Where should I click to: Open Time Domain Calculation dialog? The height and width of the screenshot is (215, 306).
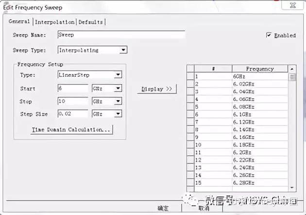click(71, 129)
